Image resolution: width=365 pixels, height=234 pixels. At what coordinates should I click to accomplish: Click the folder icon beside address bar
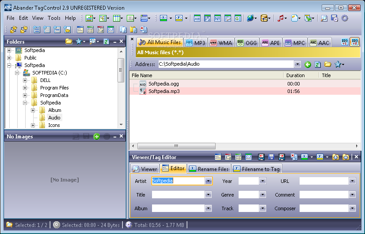pos(328,64)
